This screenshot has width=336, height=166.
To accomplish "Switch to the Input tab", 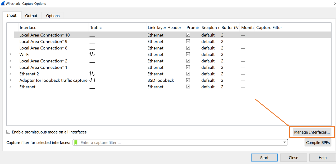I will [x=12, y=15].
